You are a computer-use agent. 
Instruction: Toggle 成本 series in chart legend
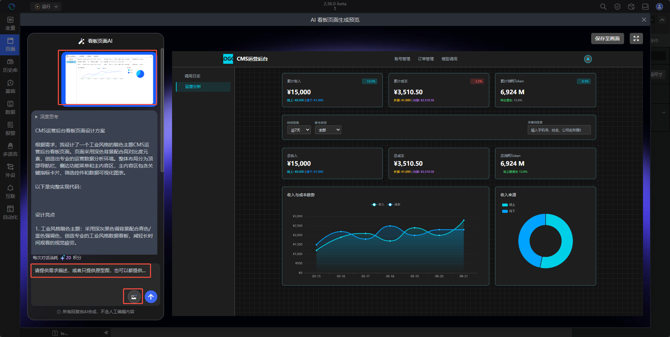click(x=394, y=205)
